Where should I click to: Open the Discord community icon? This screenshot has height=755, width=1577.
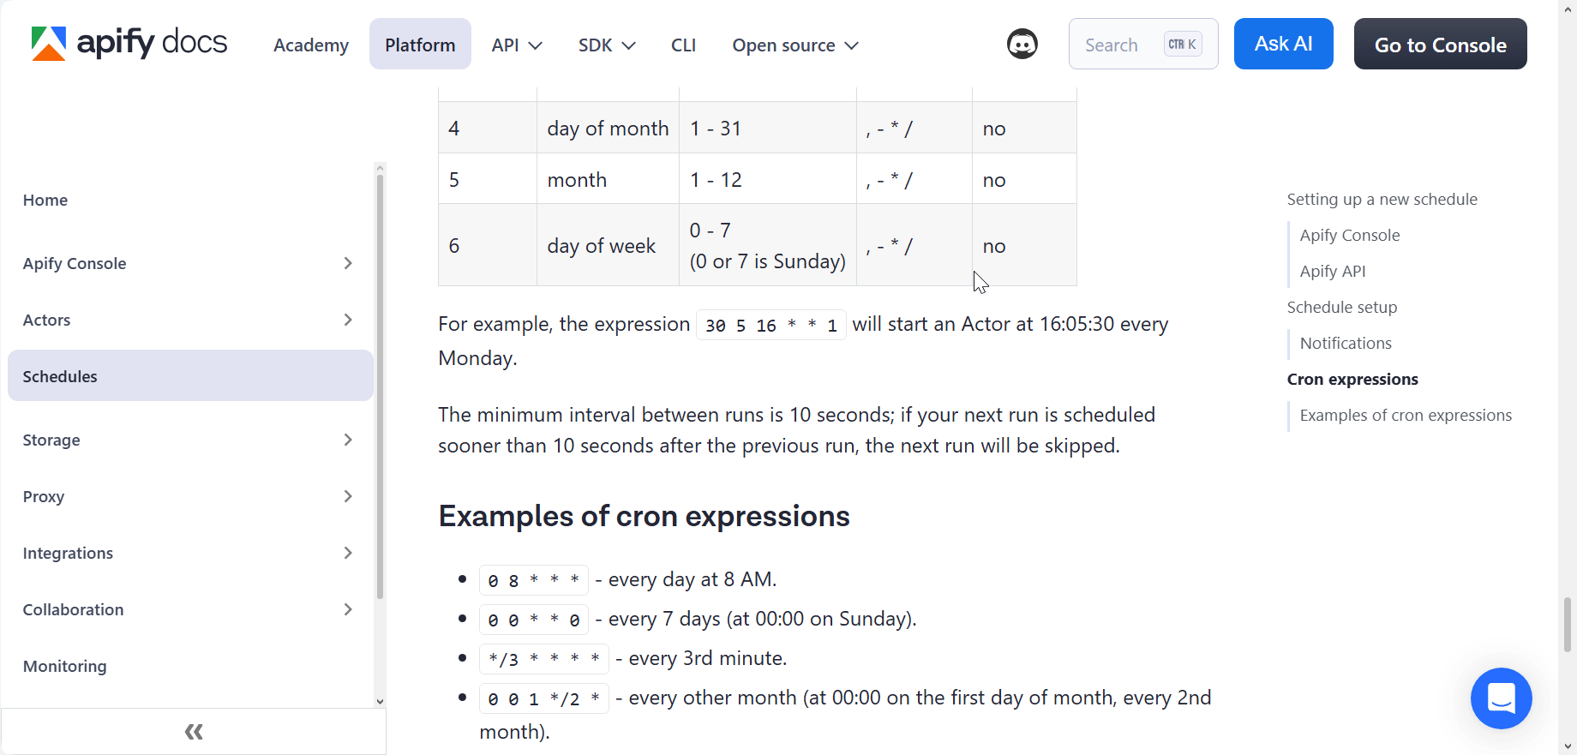point(1022,44)
